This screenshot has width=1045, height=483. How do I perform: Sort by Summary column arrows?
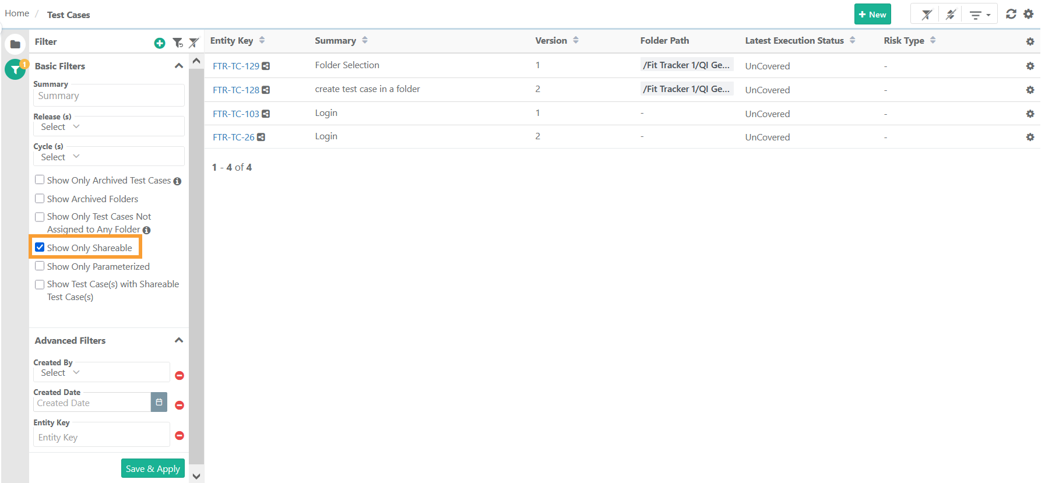365,40
